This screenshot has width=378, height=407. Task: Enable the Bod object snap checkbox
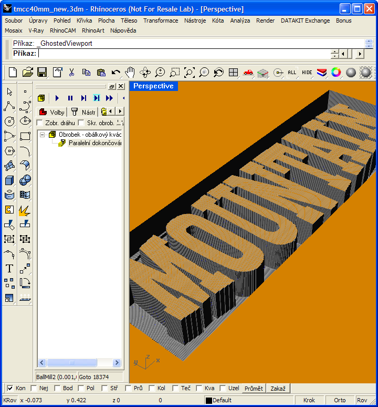pos(57,388)
